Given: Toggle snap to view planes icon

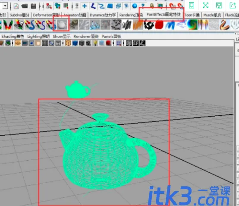Looking at the screenshot, I should 110,6.
